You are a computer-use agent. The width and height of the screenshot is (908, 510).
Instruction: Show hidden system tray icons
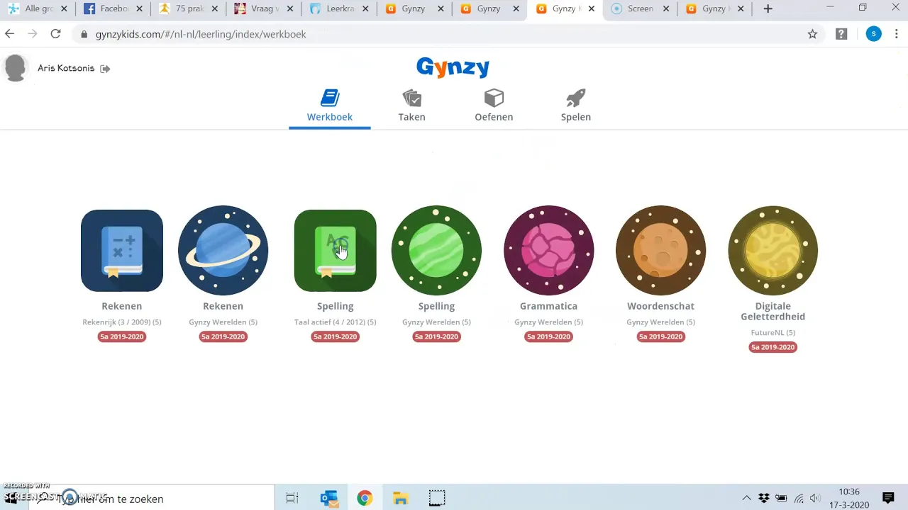tap(746, 499)
